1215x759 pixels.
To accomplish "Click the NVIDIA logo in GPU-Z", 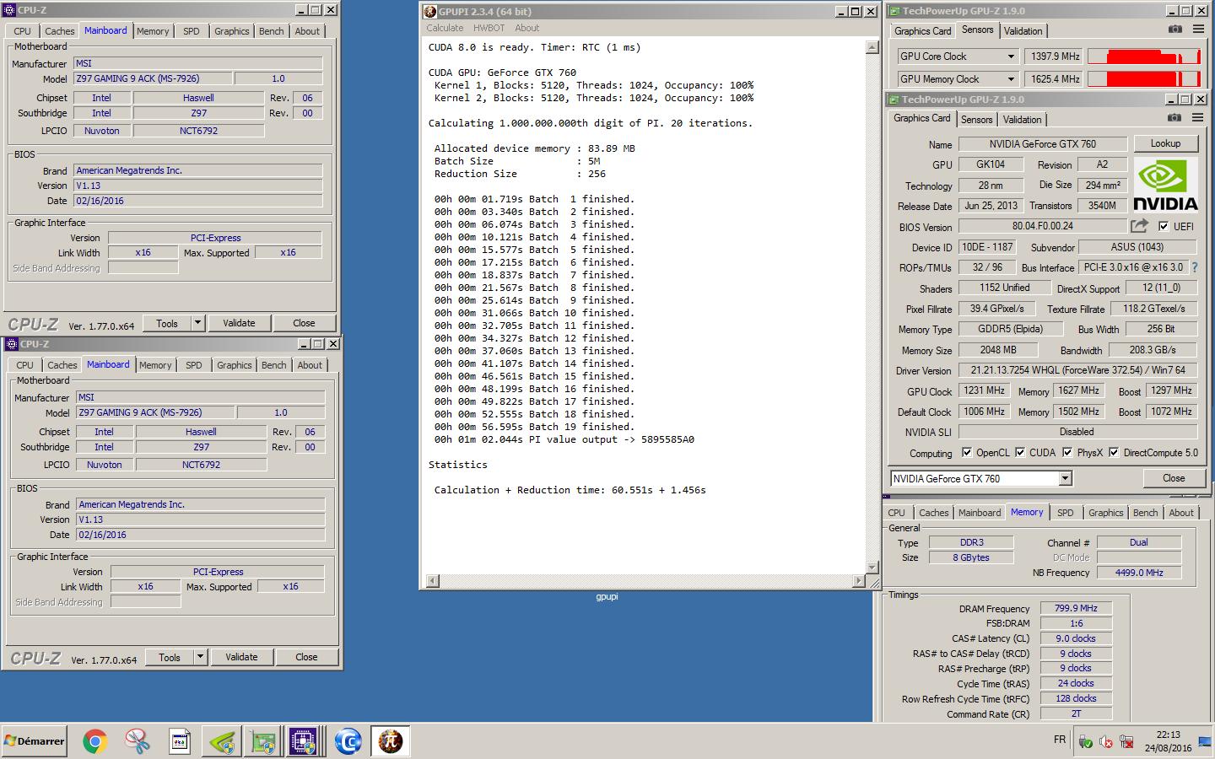I will click(1165, 185).
